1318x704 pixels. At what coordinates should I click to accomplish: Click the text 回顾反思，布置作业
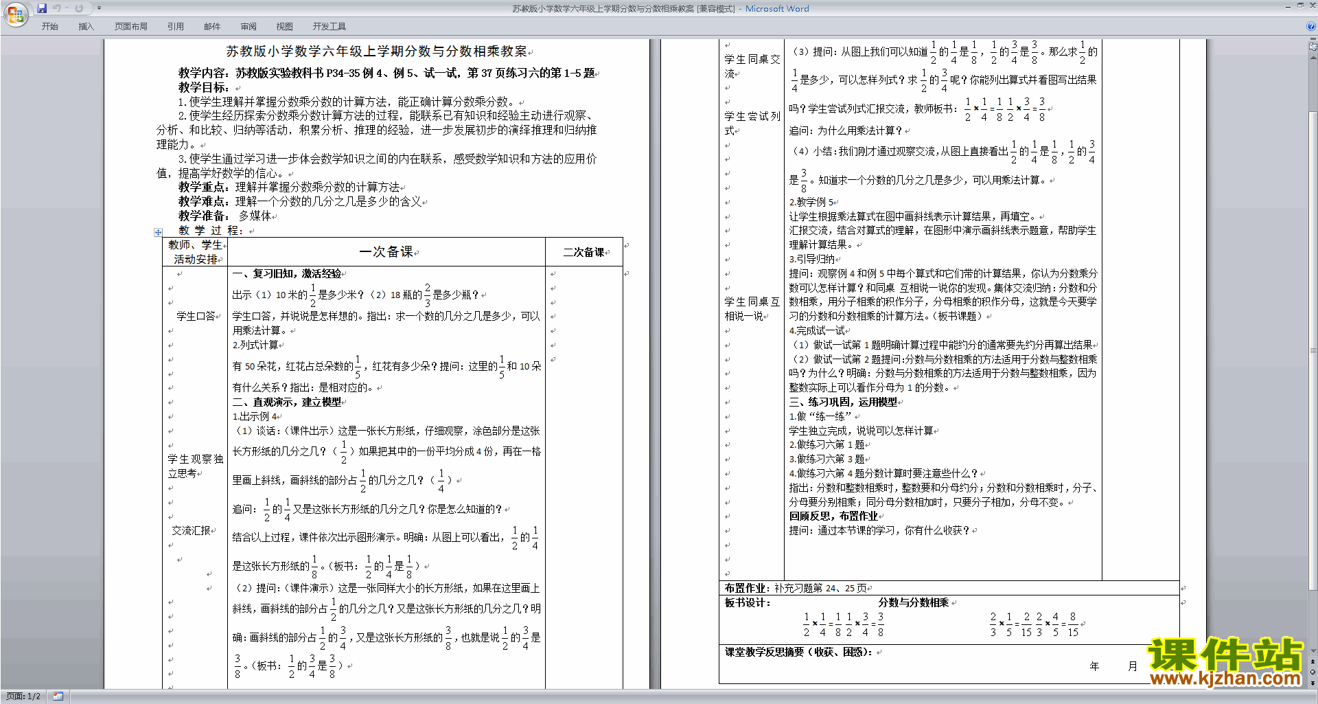tap(833, 516)
